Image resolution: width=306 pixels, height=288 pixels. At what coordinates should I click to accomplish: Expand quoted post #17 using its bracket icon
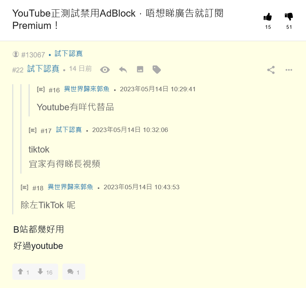pos(33,130)
